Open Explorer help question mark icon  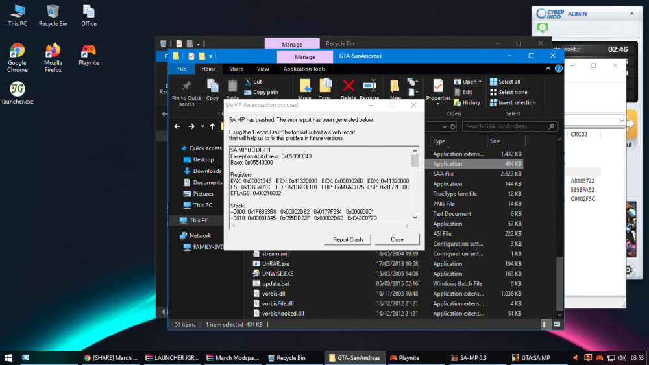click(x=558, y=69)
